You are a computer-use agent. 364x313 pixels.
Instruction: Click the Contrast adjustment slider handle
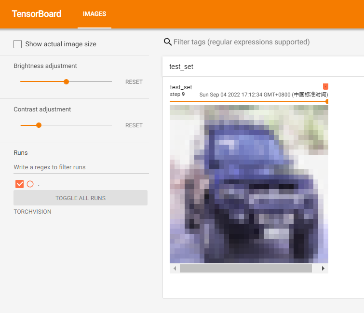[39, 125]
